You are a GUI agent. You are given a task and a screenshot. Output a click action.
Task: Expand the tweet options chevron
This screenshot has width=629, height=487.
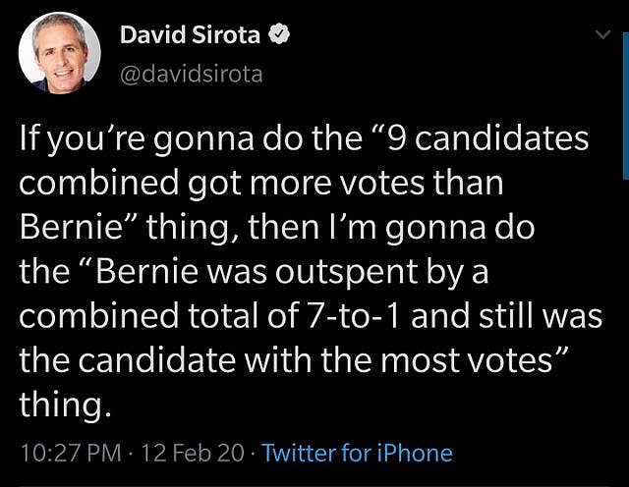602,35
